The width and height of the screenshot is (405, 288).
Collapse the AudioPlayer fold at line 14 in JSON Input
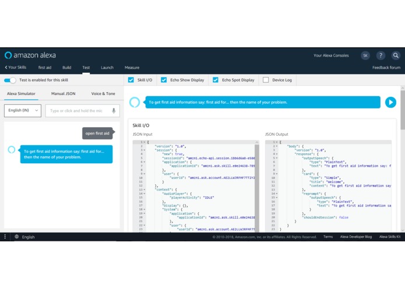click(x=145, y=194)
